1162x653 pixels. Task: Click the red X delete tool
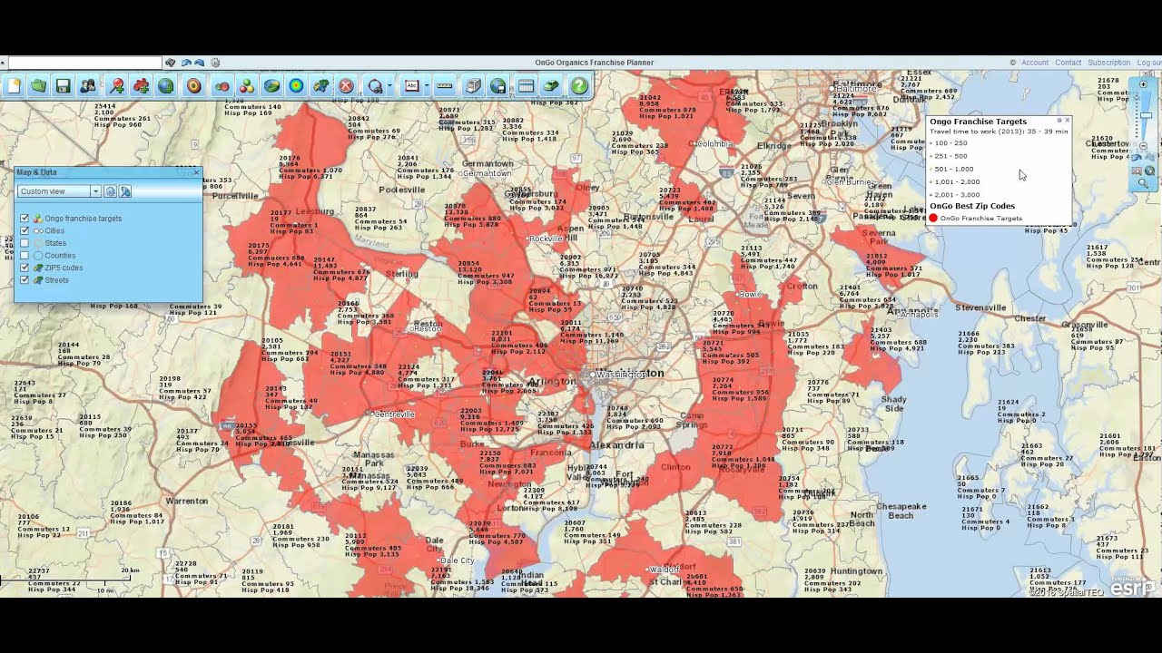[x=346, y=86]
